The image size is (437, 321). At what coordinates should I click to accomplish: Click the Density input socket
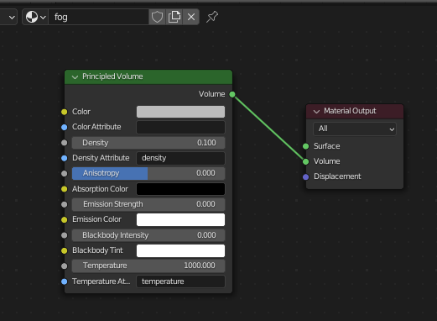tap(65, 143)
